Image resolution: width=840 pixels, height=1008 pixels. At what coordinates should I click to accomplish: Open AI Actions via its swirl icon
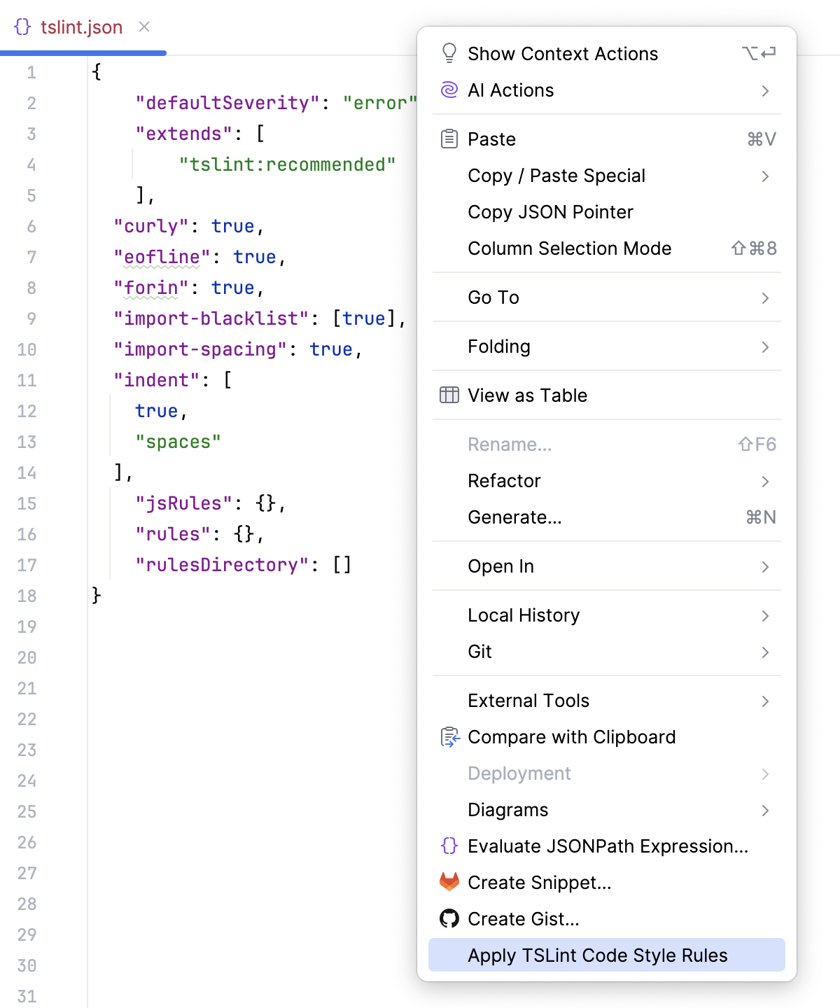click(449, 90)
